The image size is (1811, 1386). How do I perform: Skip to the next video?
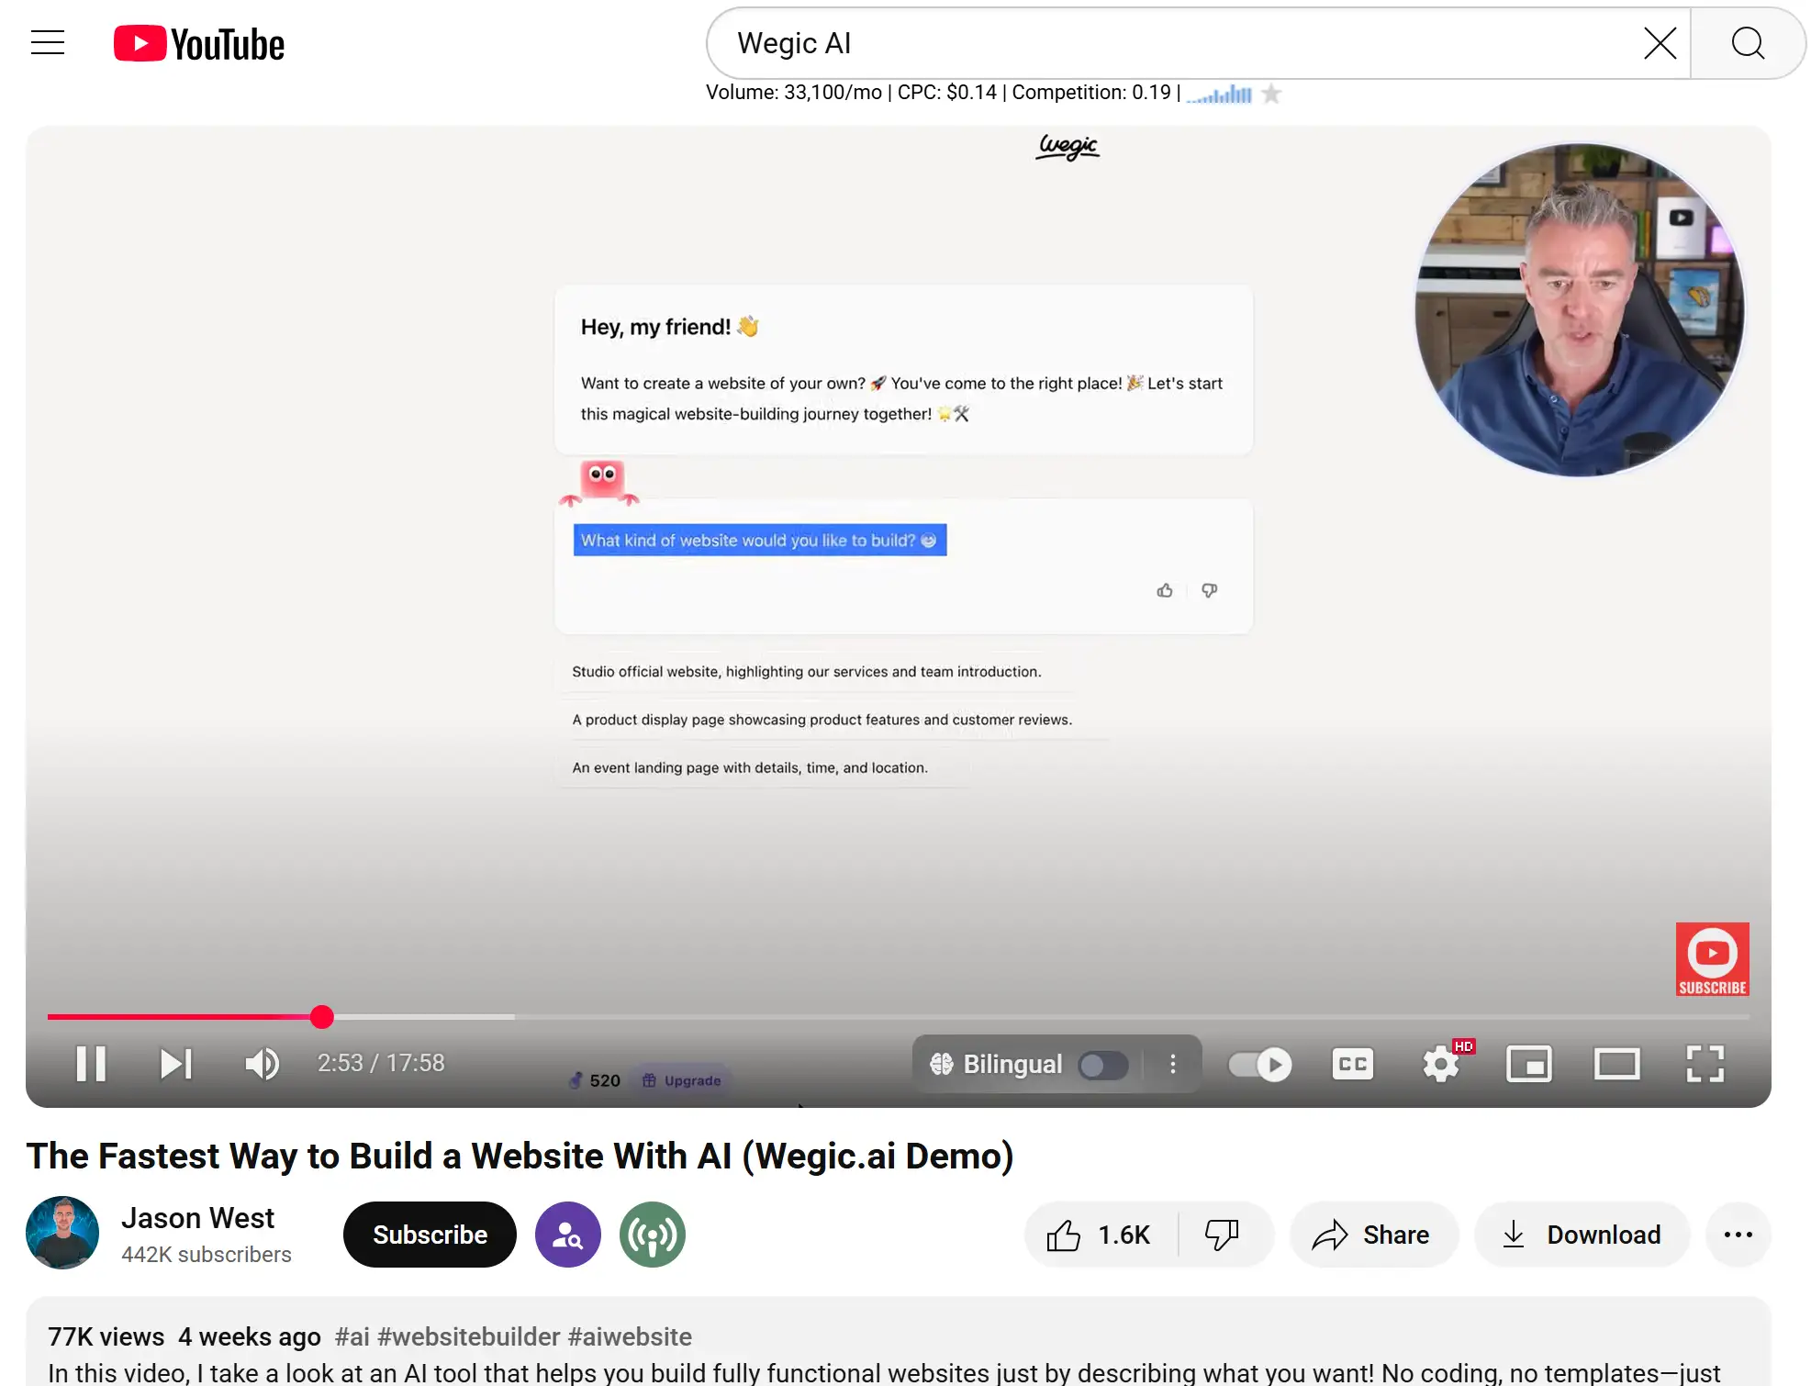(175, 1064)
